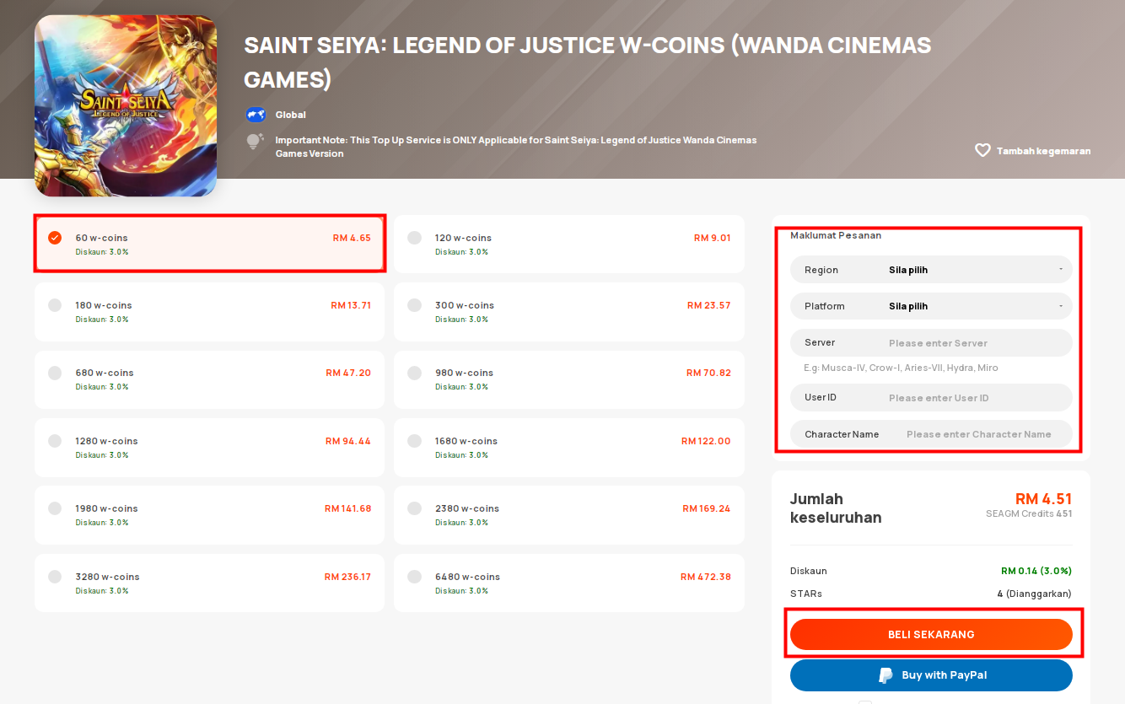Focus the Character Name input field
The image size is (1125, 704).
click(931, 434)
